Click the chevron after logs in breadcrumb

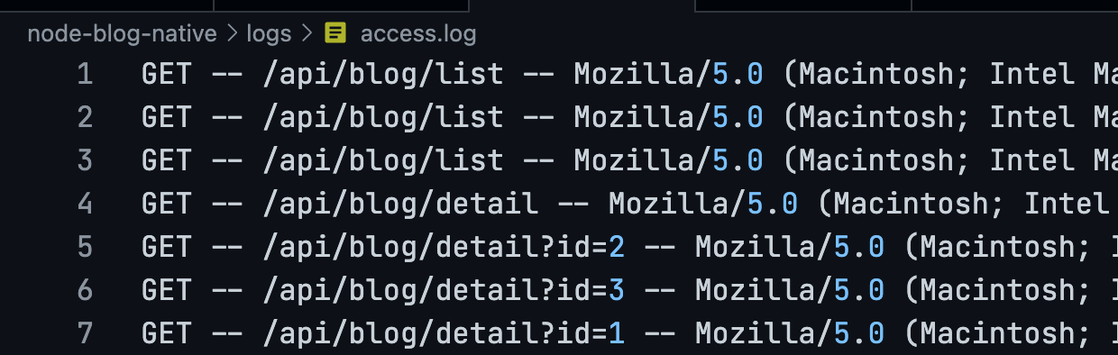pos(307,34)
